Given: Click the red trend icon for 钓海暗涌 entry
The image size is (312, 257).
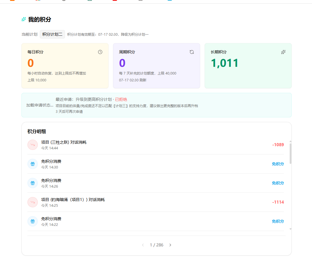Looking at the screenshot, I should click(33, 202).
